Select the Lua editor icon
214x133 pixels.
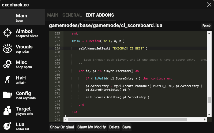coord(7,126)
